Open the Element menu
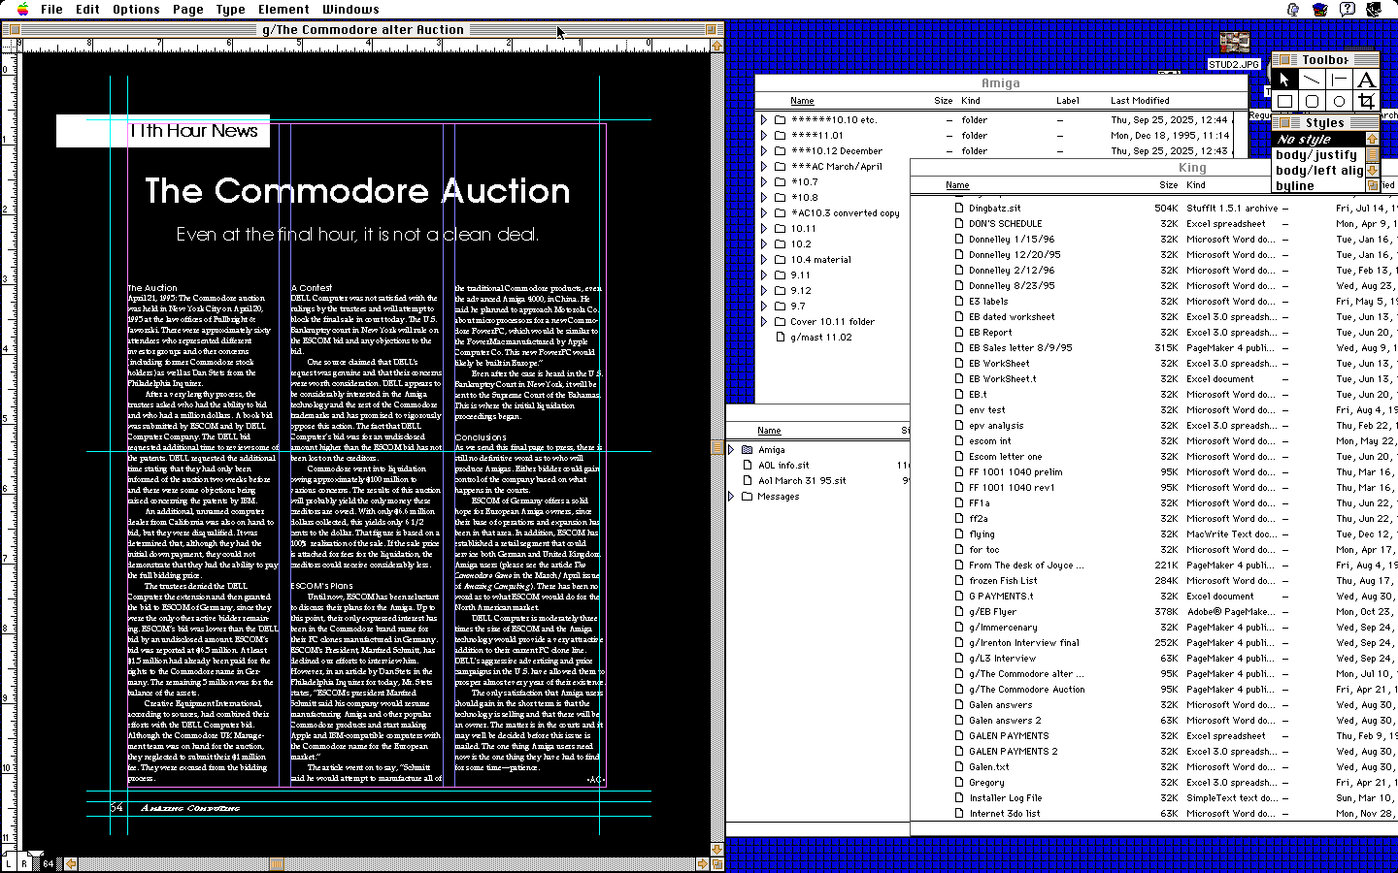This screenshot has width=1398, height=873. [283, 10]
